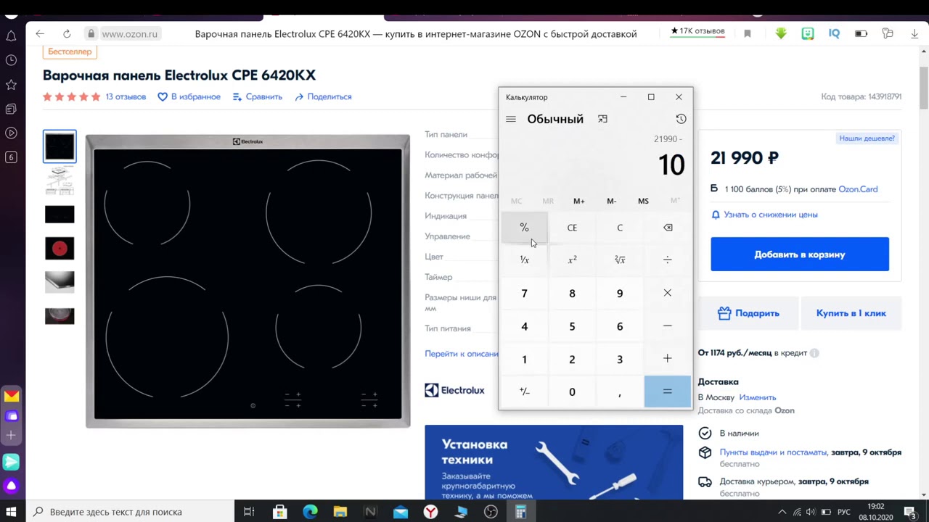Screen dimensions: 929x522
Task: Click Перейти к описанию link
Action: point(462,354)
